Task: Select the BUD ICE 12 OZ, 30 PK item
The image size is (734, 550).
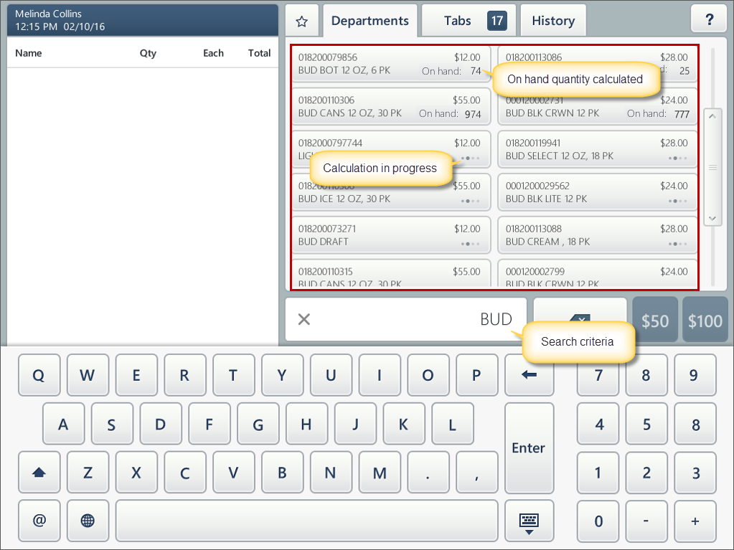Action: [x=391, y=192]
